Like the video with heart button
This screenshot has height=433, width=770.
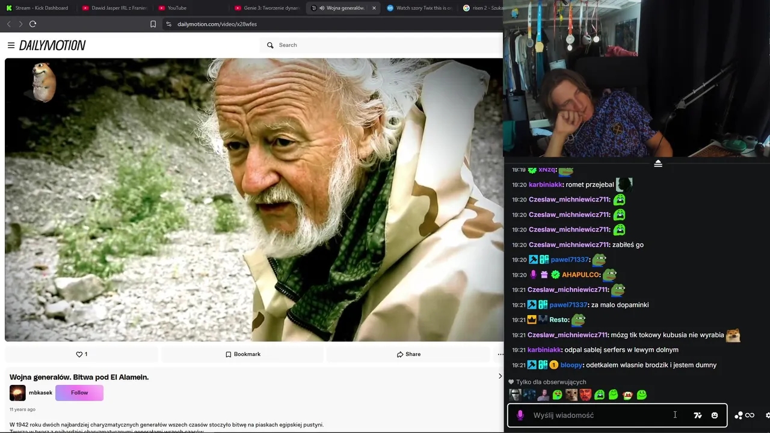pyautogui.click(x=81, y=354)
